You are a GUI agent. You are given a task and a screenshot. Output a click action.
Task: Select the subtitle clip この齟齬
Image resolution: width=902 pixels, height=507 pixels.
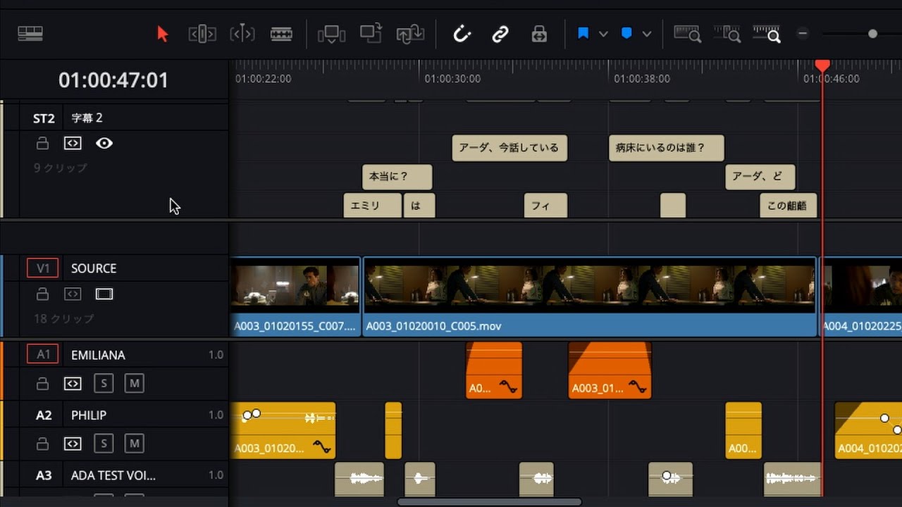(x=788, y=206)
